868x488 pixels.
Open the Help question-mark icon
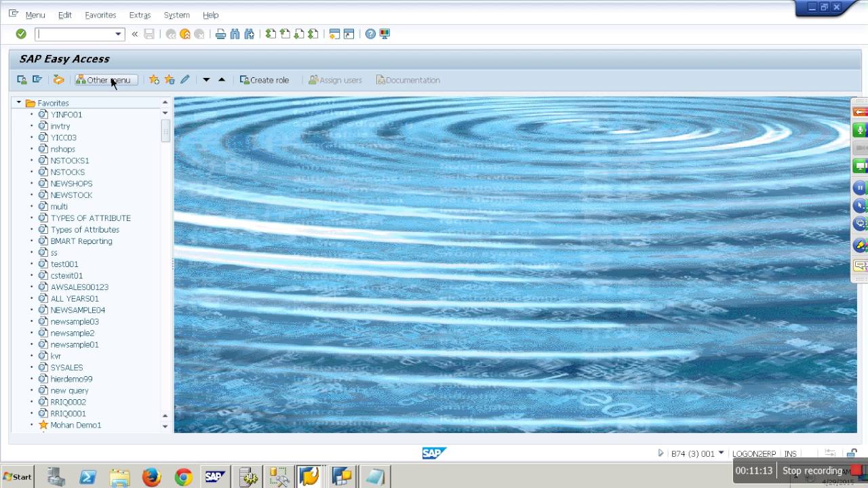370,34
